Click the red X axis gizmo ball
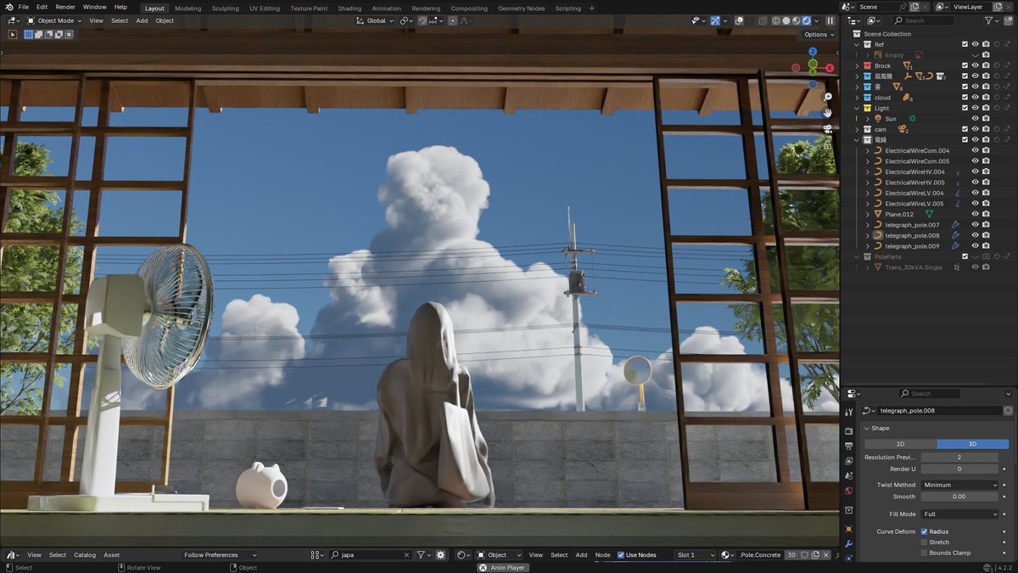The height and width of the screenshot is (573, 1018). tap(830, 68)
